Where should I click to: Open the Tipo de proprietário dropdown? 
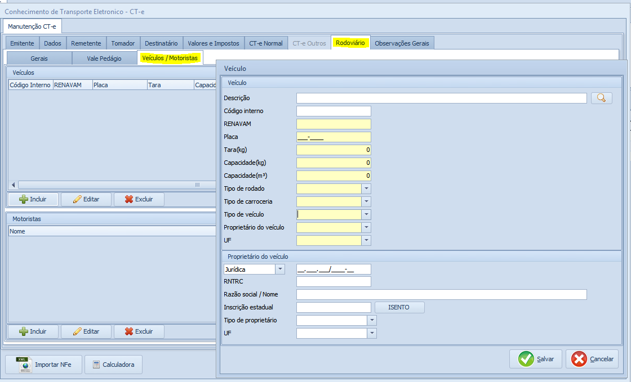pos(371,320)
